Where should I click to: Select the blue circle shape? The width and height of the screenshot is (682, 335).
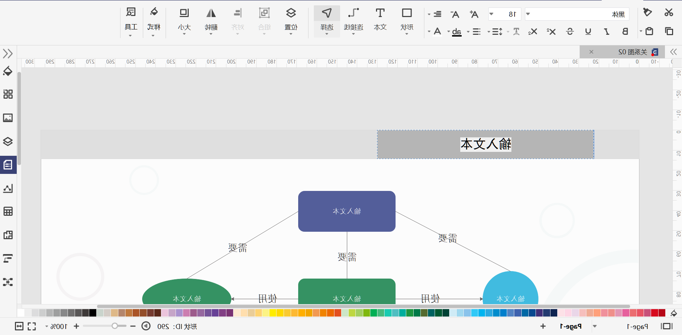(511, 288)
